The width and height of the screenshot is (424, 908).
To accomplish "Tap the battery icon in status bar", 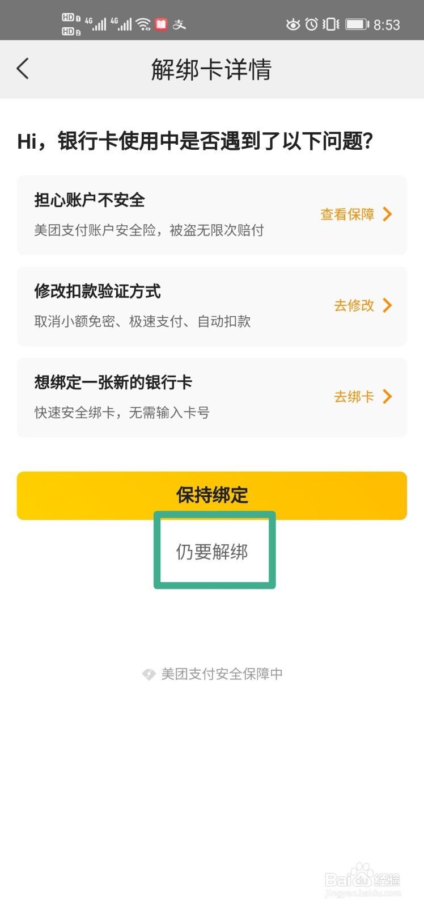I will click(x=357, y=24).
